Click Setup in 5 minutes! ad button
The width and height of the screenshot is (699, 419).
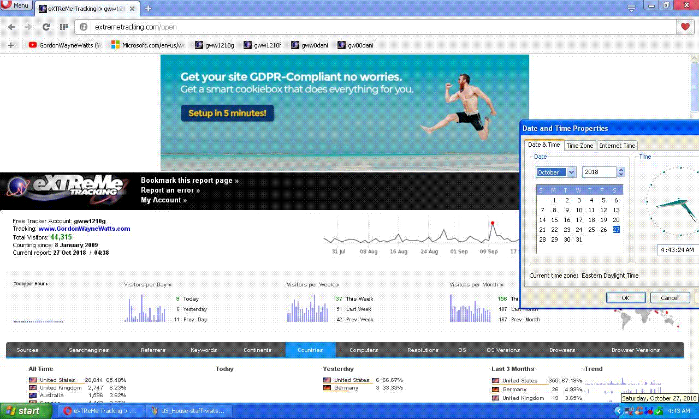click(x=227, y=113)
